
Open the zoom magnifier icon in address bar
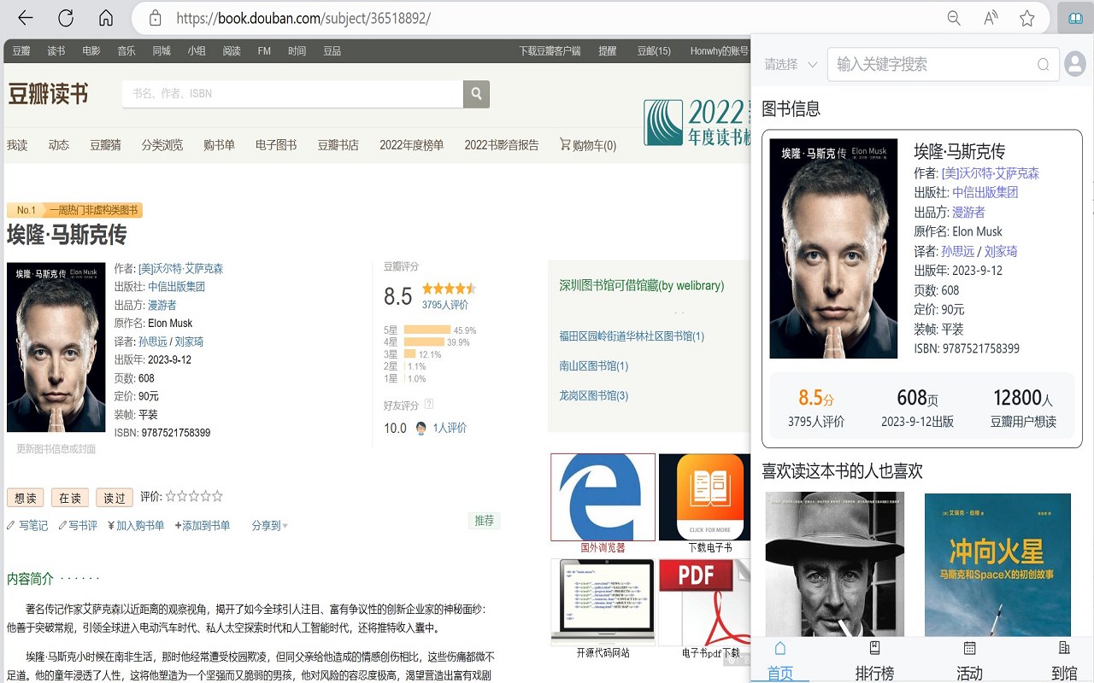pos(954,18)
